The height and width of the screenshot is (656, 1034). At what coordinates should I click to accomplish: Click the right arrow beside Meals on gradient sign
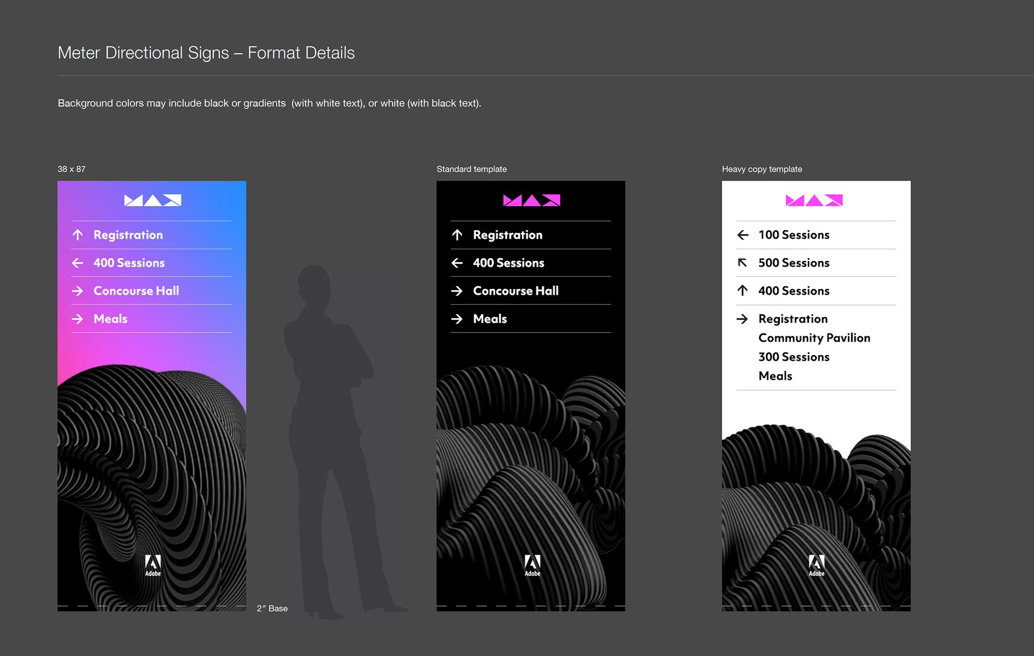78,319
